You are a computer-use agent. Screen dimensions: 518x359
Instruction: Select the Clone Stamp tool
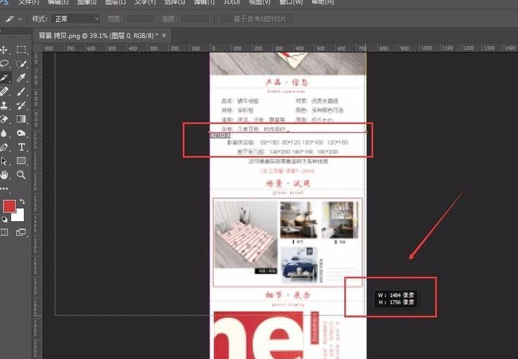coord(4,105)
